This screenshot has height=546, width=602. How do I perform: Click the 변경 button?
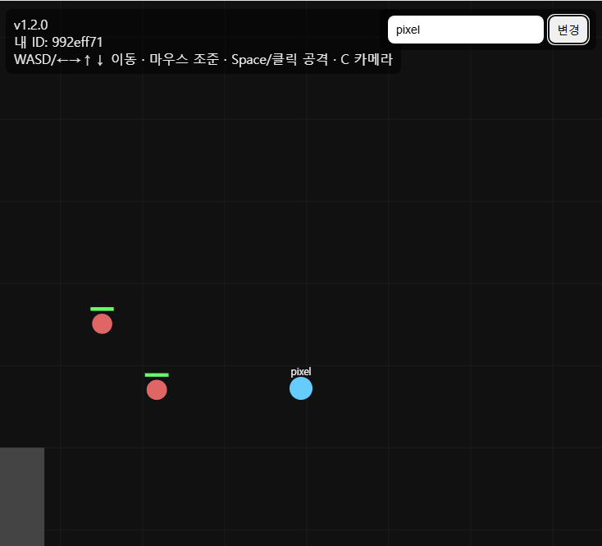click(x=568, y=30)
